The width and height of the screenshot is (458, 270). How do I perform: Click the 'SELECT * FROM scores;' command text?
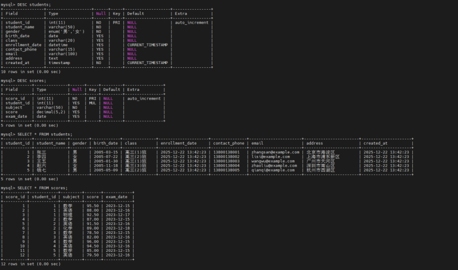pos(43,188)
